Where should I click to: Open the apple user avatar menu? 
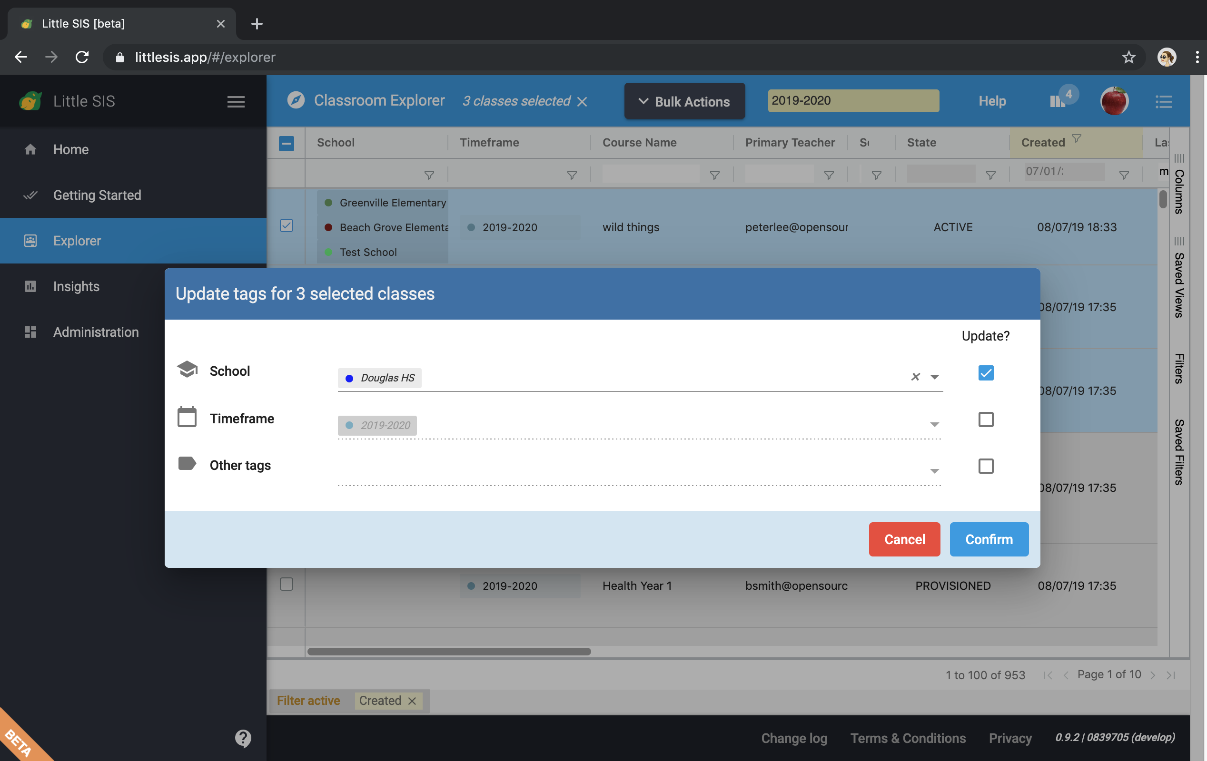1114,101
